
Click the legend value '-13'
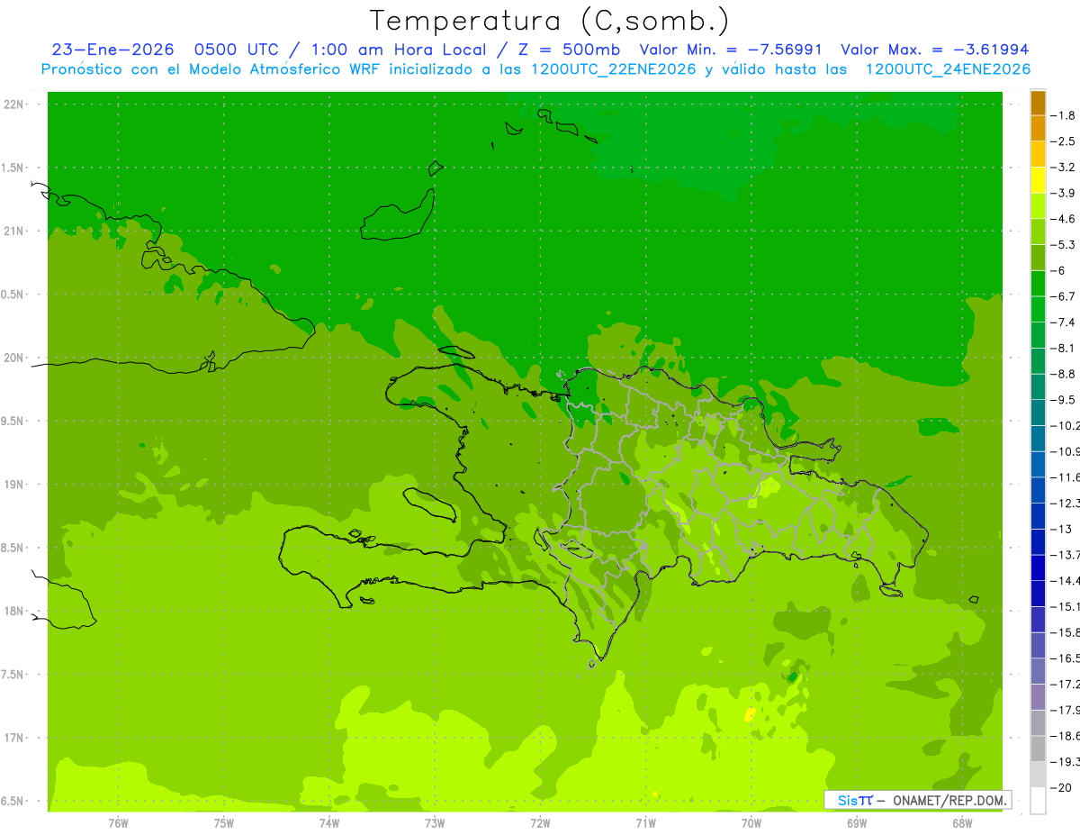pos(1060,529)
